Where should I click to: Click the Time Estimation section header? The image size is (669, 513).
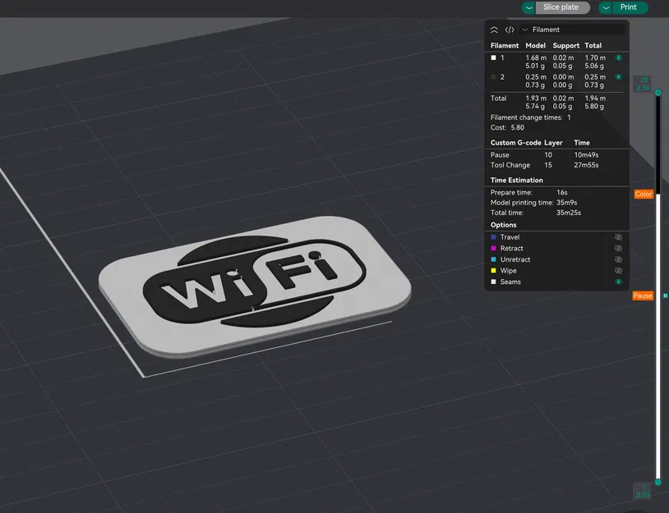(517, 181)
